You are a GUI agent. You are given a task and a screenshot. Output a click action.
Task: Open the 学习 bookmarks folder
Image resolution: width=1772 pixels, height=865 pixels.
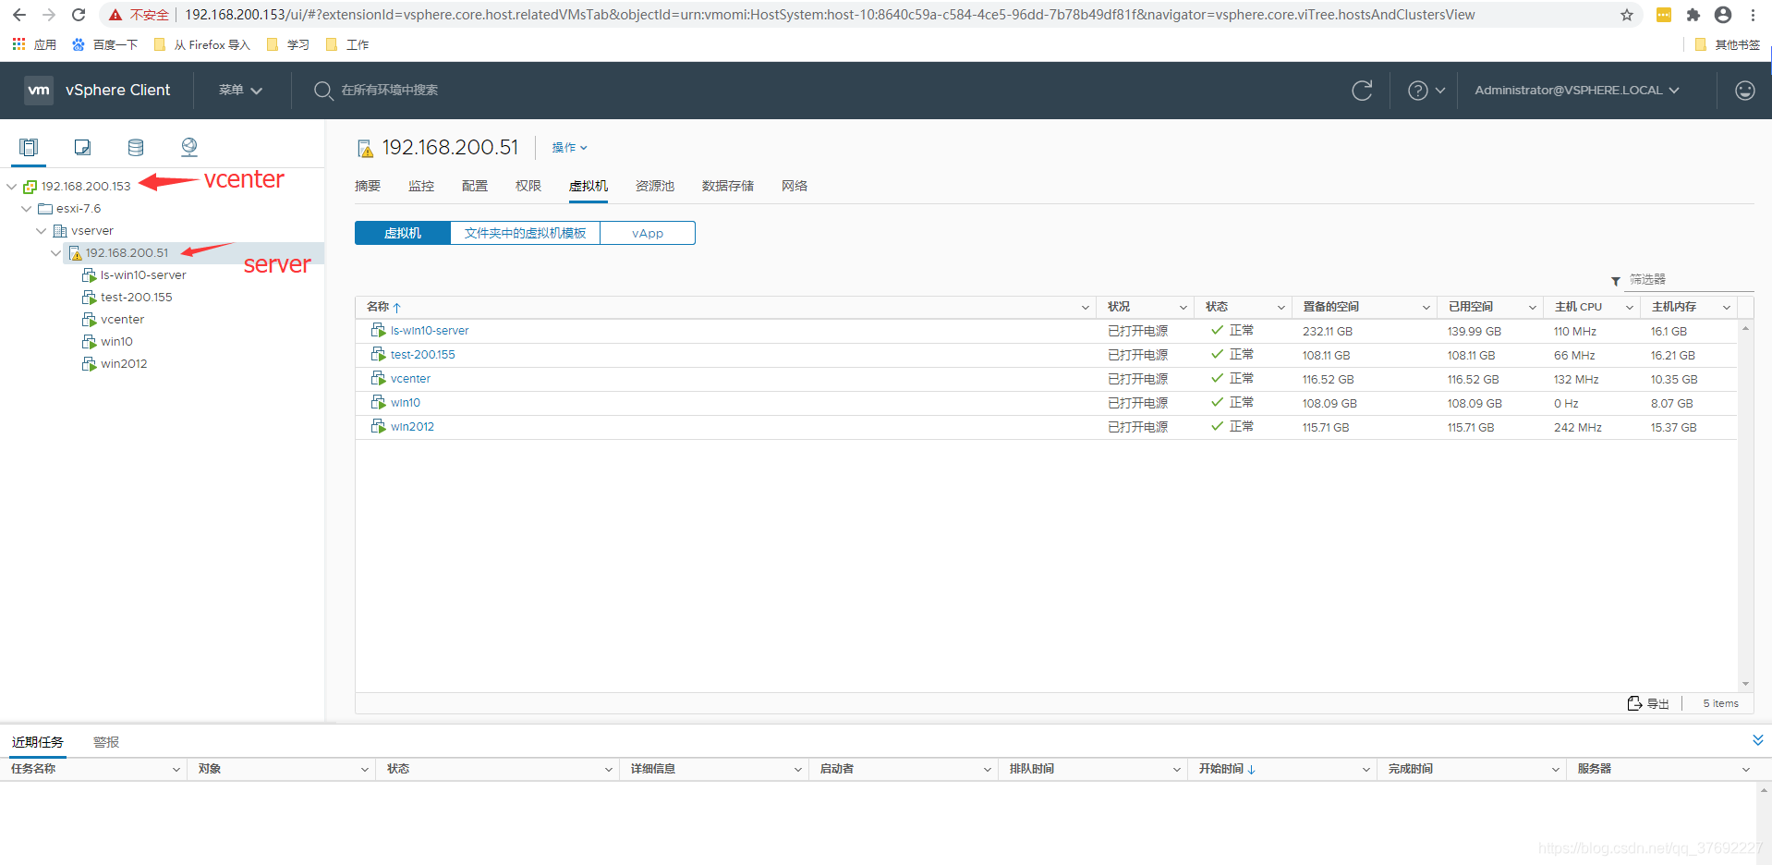(x=288, y=44)
